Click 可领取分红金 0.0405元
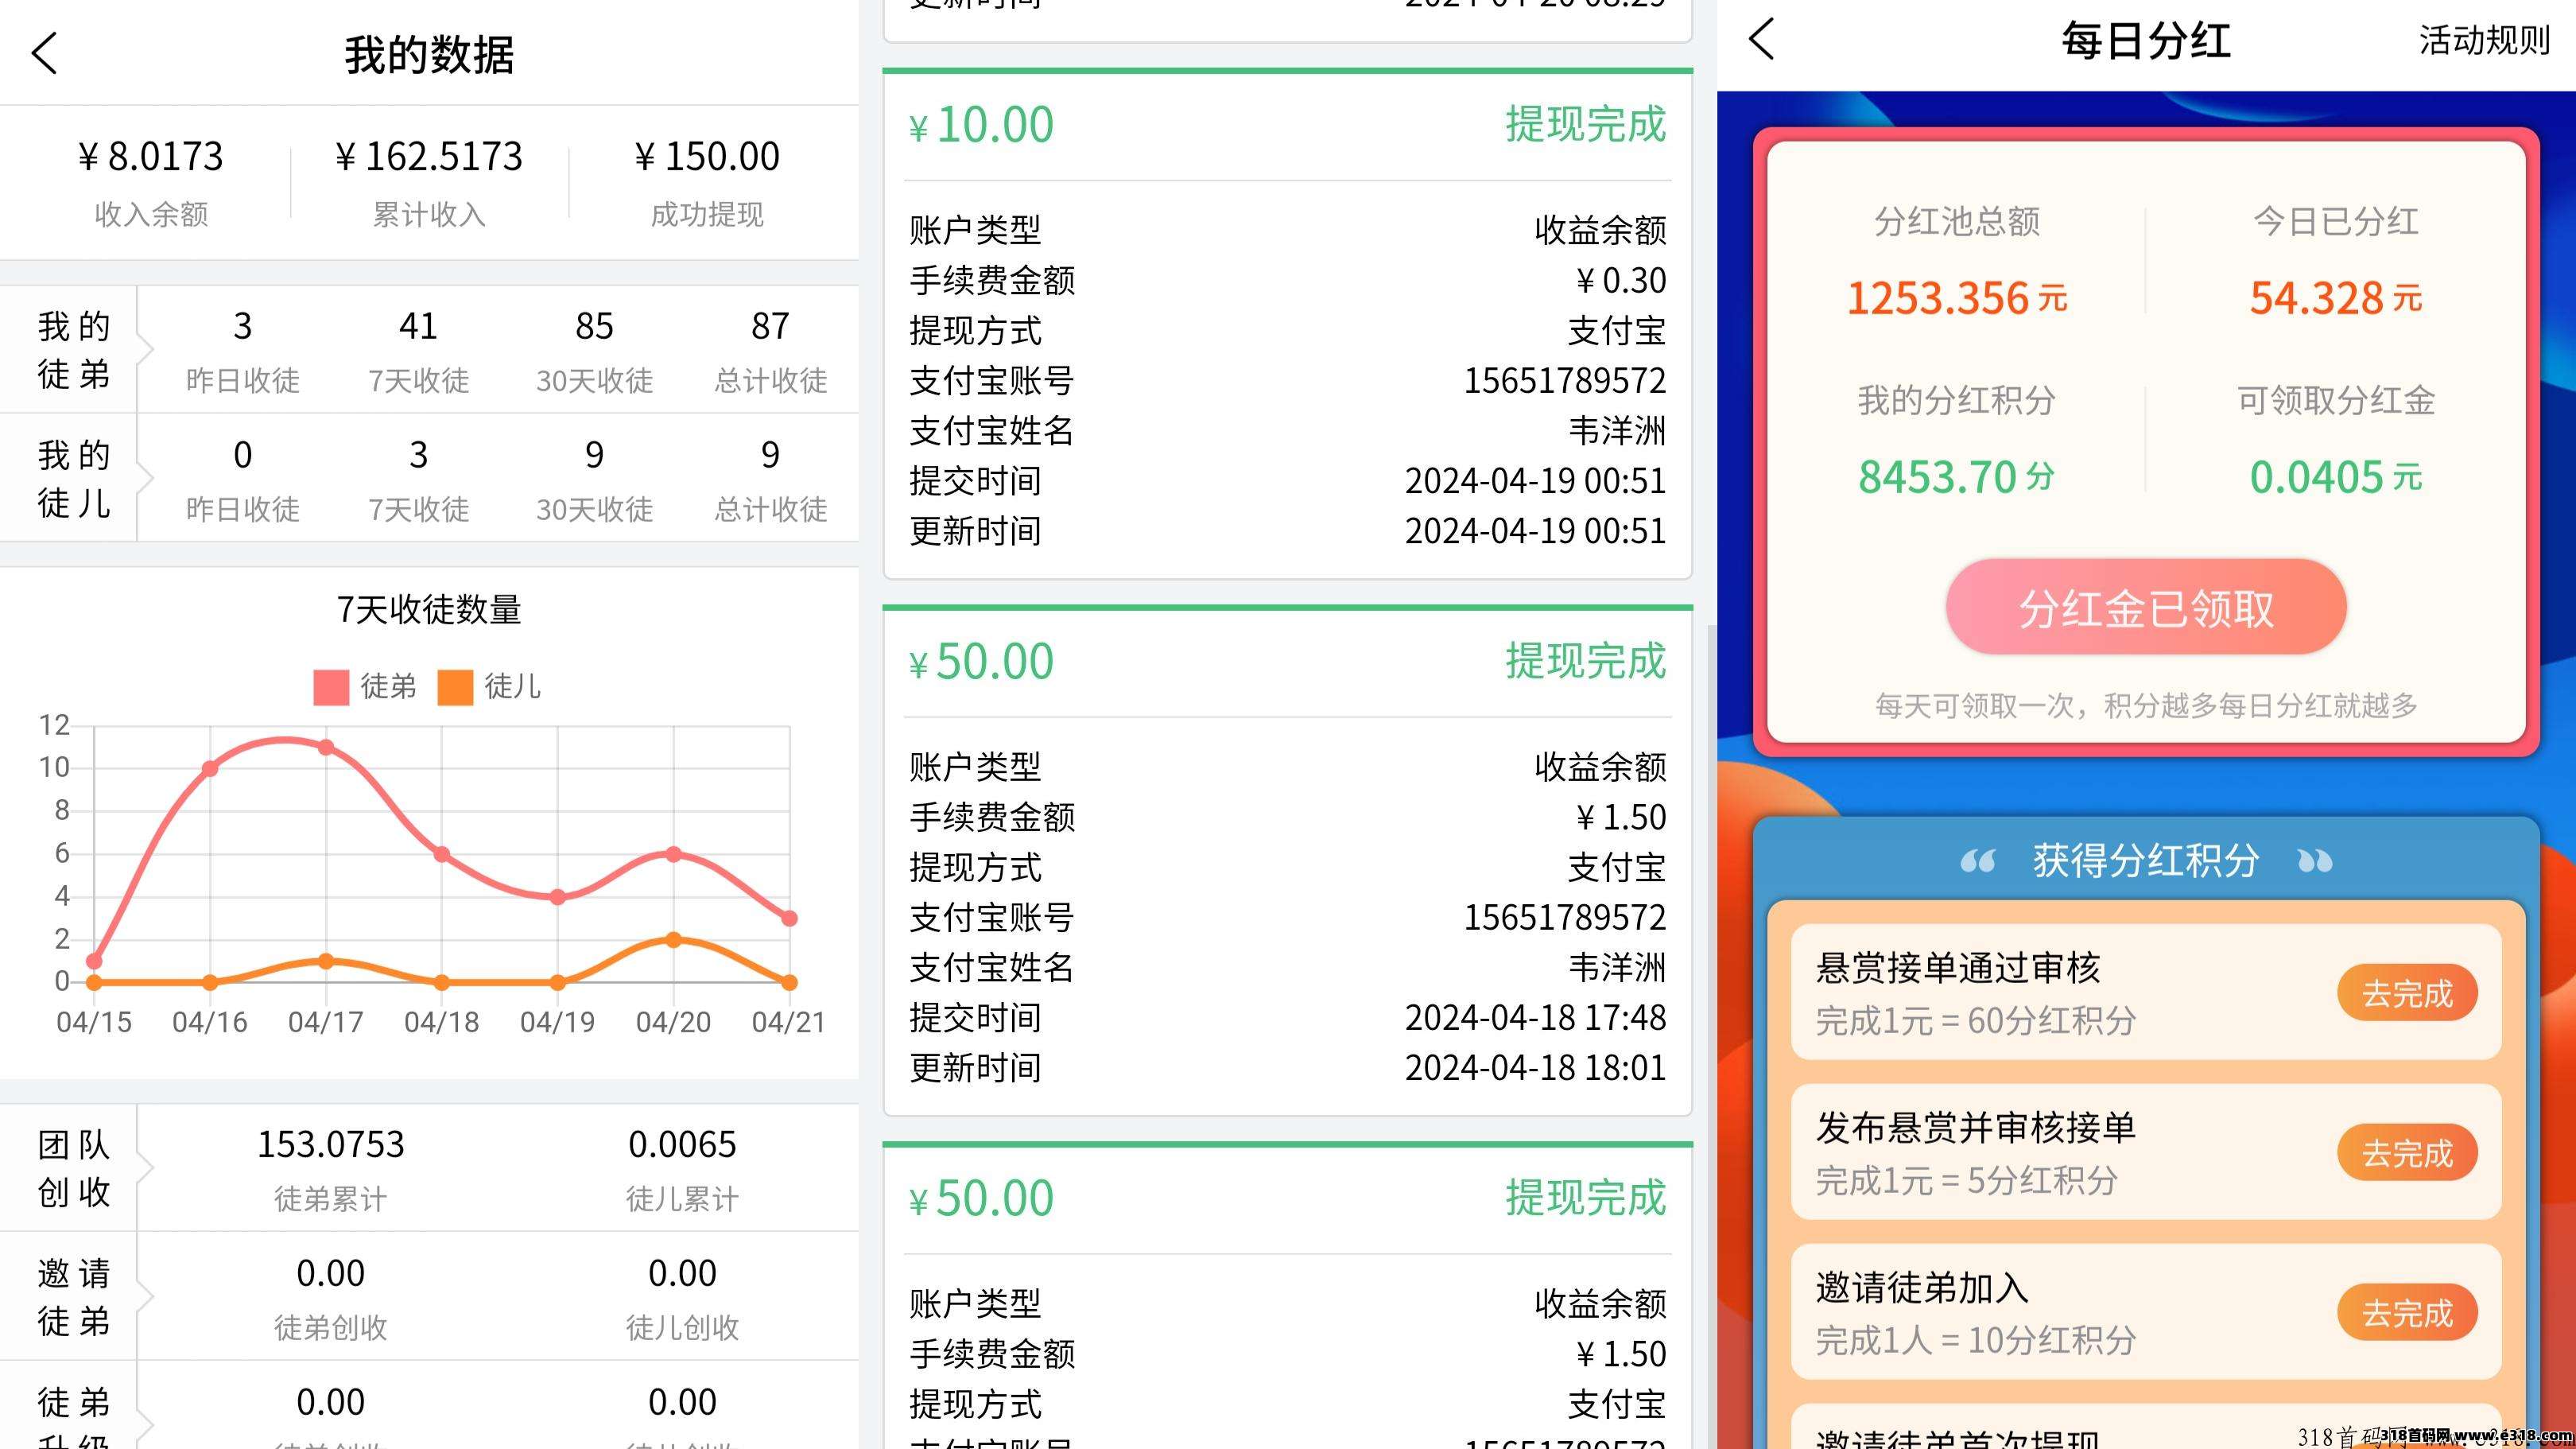Screen dimensions: 2576x1449 2335,477
